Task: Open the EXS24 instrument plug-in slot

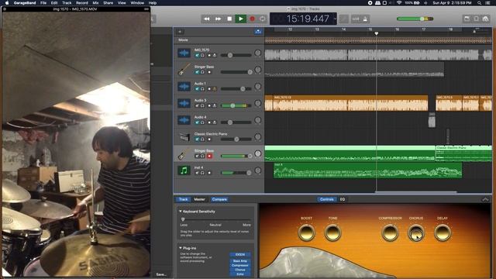Action: (x=240, y=255)
